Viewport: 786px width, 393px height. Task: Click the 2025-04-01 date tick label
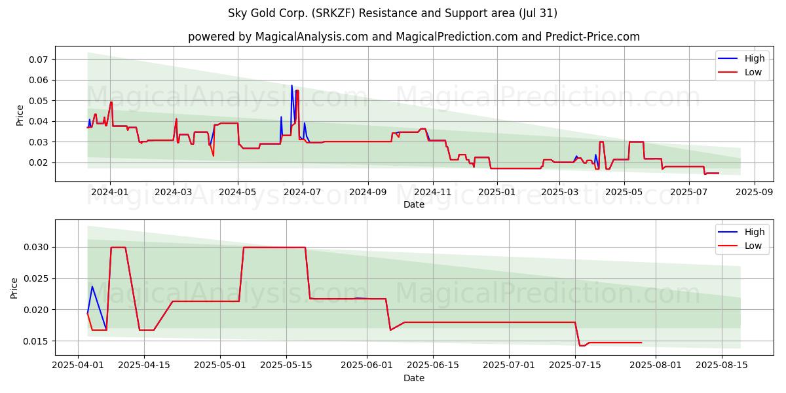point(78,365)
